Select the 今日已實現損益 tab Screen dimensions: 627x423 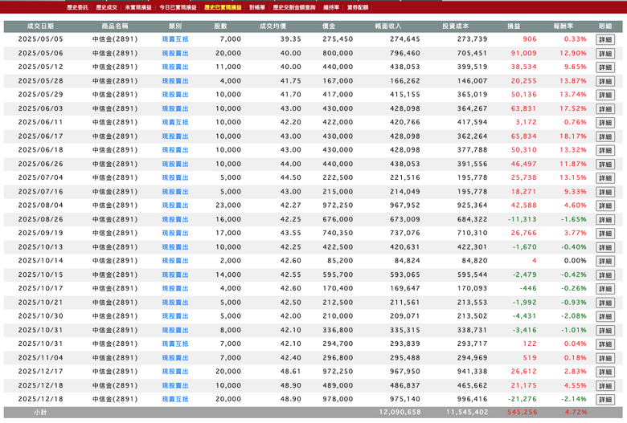click(177, 6)
